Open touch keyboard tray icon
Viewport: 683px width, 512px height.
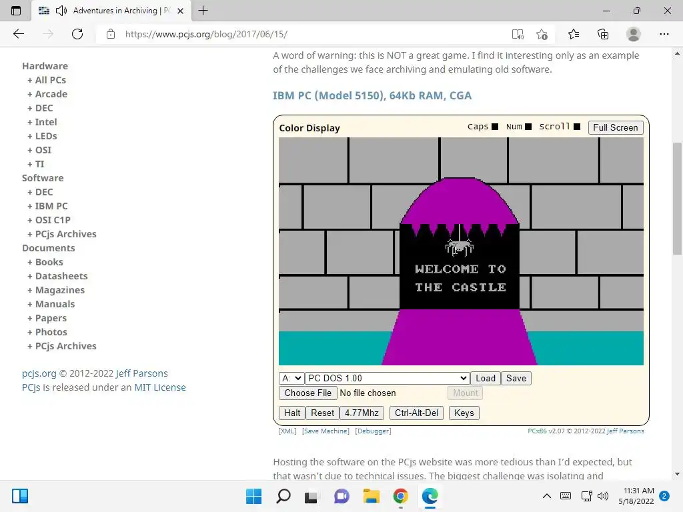pyautogui.click(x=566, y=496)
